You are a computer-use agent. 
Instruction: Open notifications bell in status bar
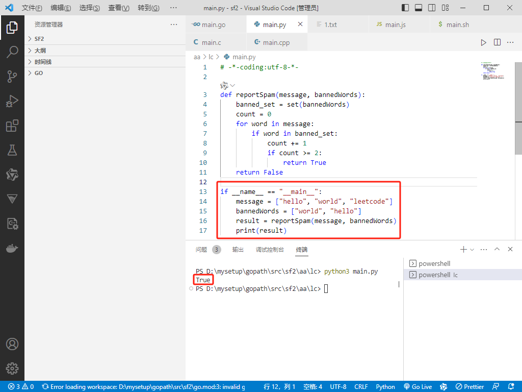click(511, 387)
